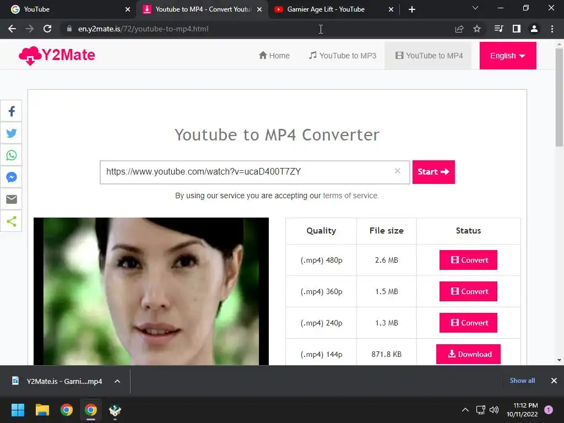
Task: Clear the URL input with X icon
Action: [397, 171]
